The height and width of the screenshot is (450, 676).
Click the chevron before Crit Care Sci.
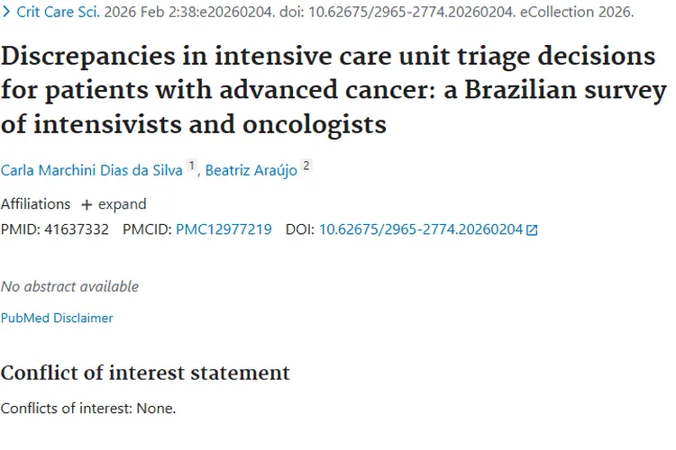[7, 13]
